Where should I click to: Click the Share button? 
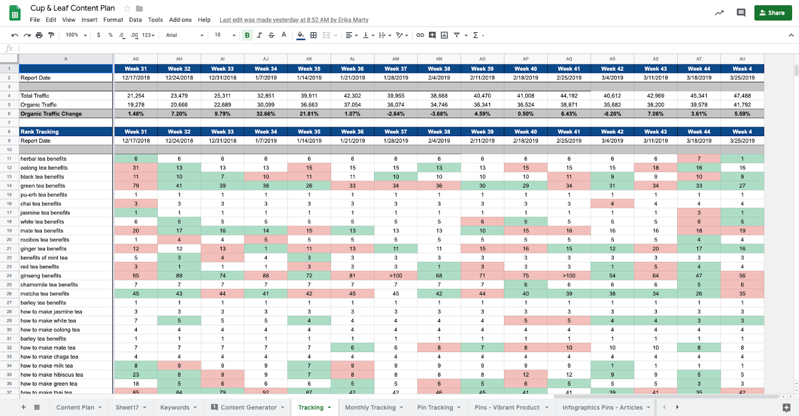pos(773,13)
